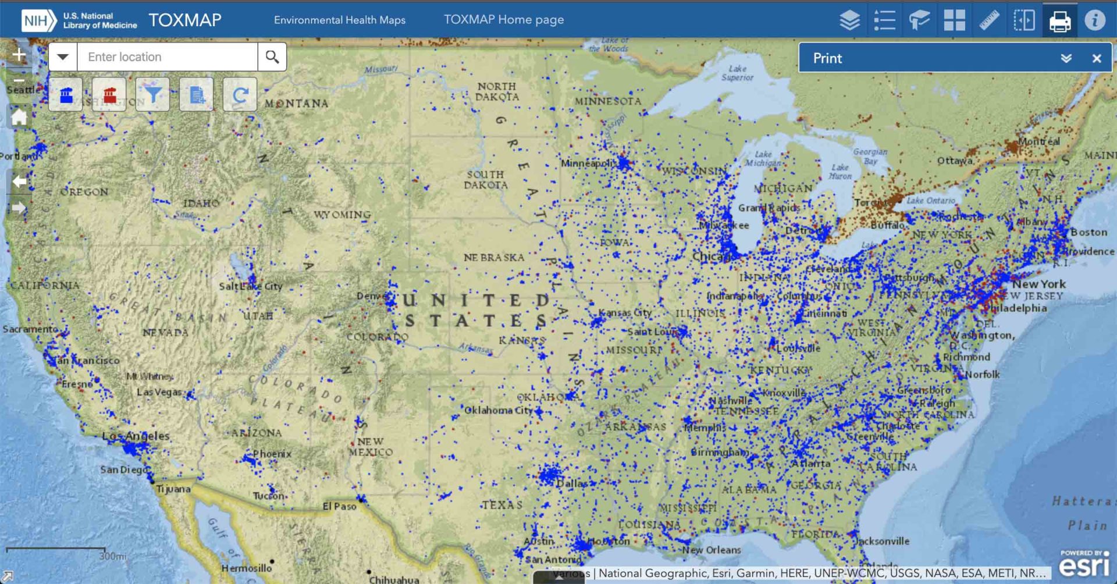Click the refresh map icon

(240, 94)
